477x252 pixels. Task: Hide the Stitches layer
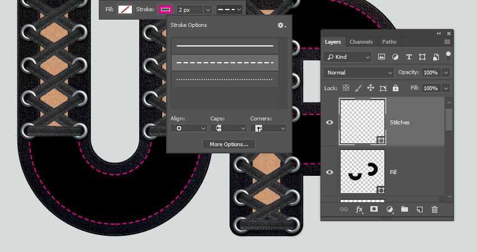329,122
